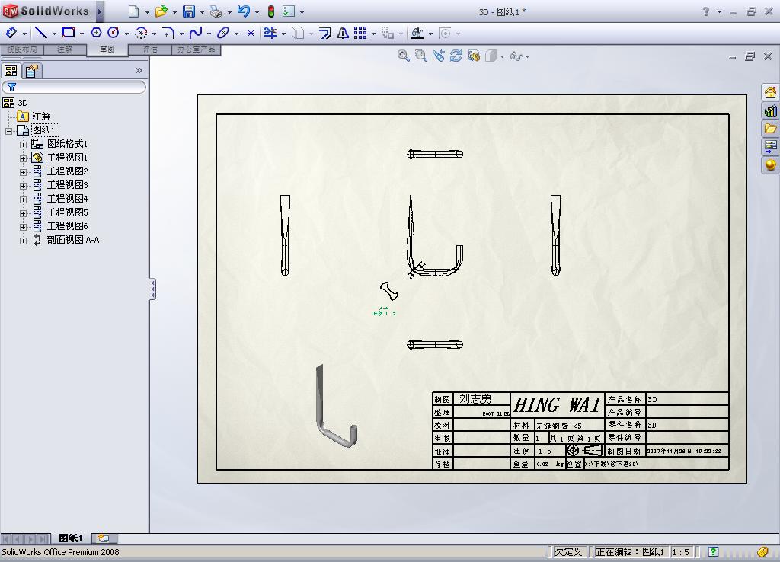Open the 视图布局 tab
Viewport: 780px width, 562px height.
coord(22,49)
